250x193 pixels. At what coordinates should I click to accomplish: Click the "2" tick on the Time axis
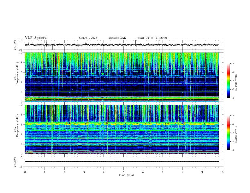pos(64,172)
